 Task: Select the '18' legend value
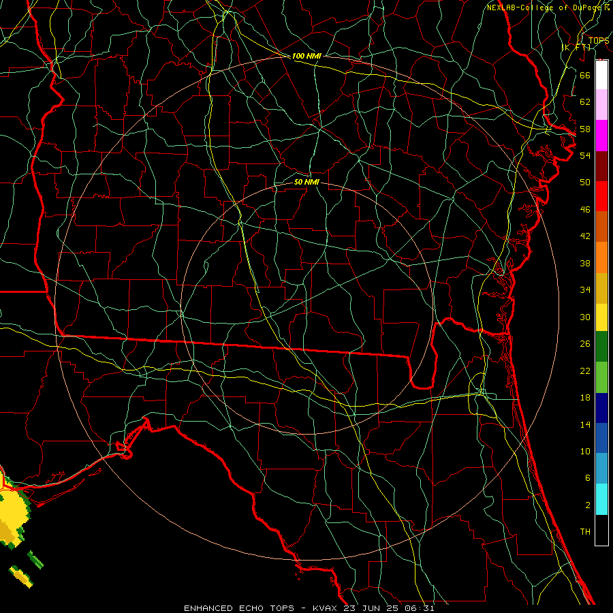pos(585,398)
